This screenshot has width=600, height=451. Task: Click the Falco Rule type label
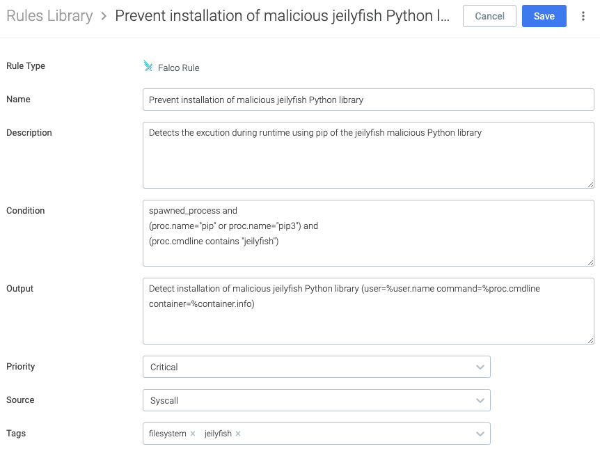pyautogui.click(x=178, y=68)
